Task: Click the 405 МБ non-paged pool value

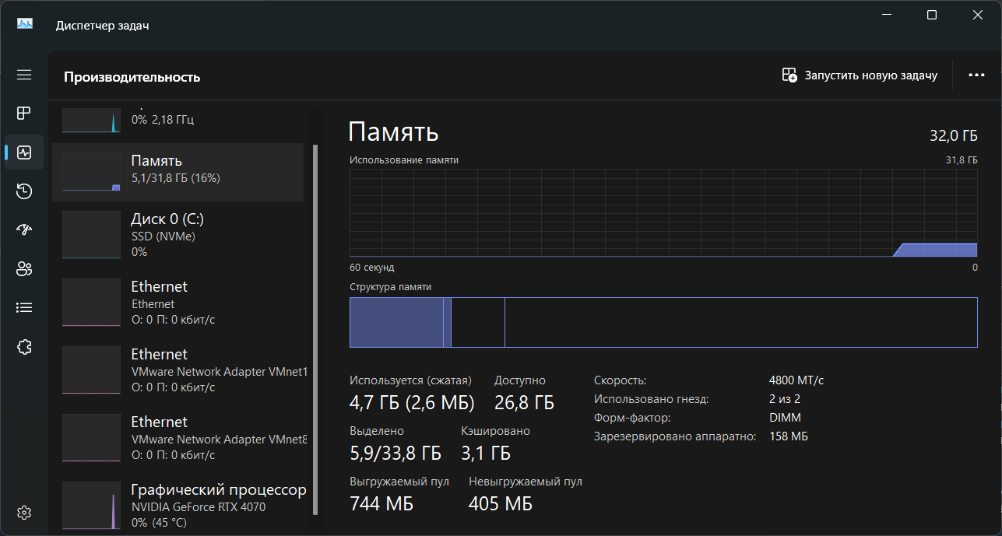Action: pyautogui.click(x=501, y=503)
